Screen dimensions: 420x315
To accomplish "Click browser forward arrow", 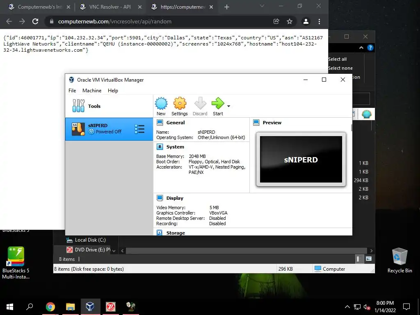I will [22, 21].
